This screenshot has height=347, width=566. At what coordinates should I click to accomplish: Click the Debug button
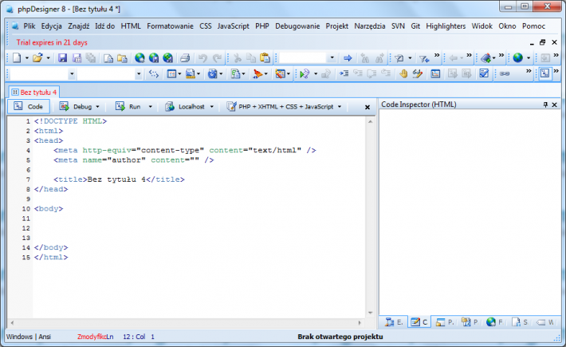click(x=76, y=107)
